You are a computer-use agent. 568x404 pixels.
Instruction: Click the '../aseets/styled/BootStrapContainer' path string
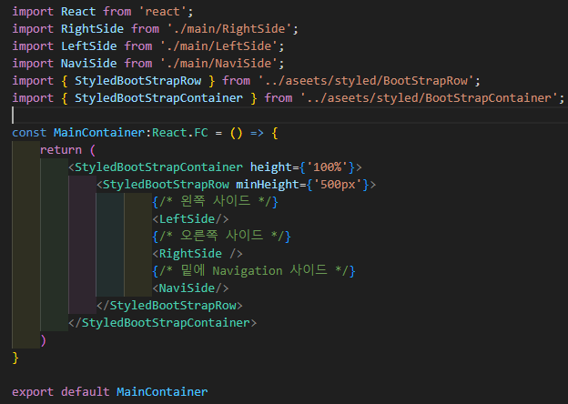429,98
